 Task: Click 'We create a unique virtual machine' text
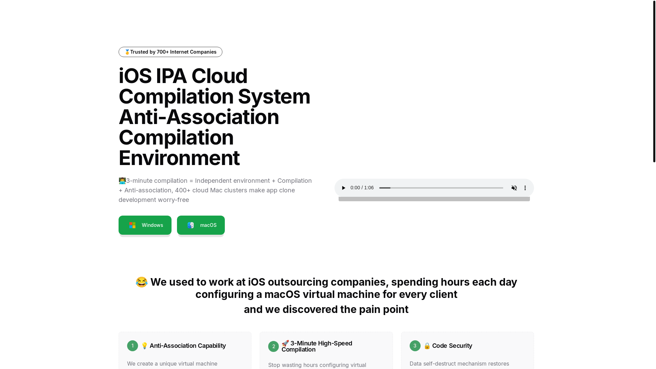coord(172,364)
